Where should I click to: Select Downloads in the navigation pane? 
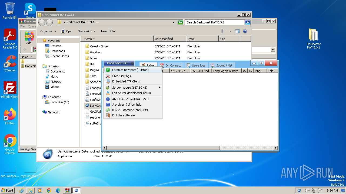click(57, 51)
